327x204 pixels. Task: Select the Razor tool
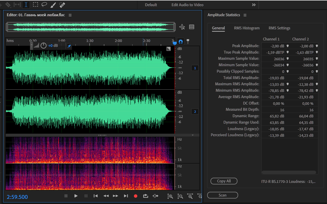(x=8, y=5)
